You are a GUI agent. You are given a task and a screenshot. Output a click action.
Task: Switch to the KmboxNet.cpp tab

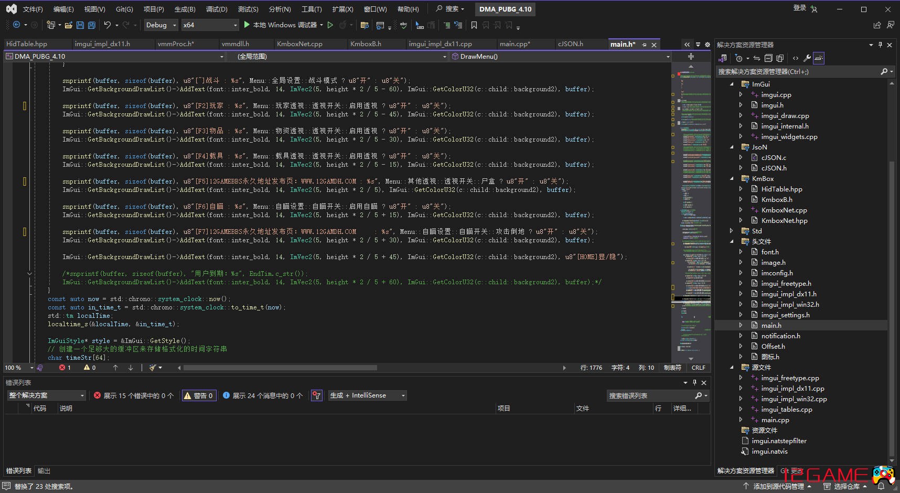click(x=299, y=44)
